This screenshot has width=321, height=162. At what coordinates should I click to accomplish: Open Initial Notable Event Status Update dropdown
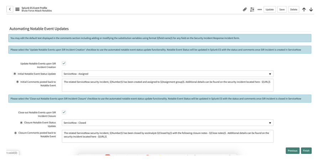click(167, 74)
